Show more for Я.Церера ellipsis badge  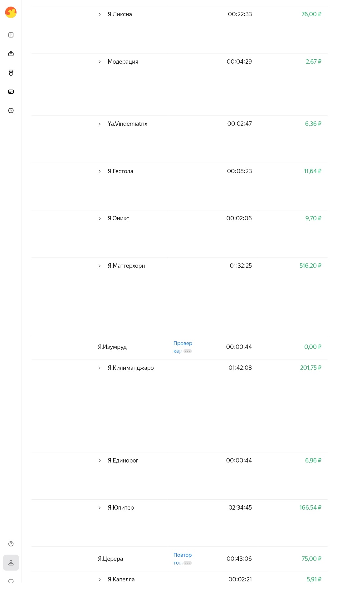tap(188, 563)
